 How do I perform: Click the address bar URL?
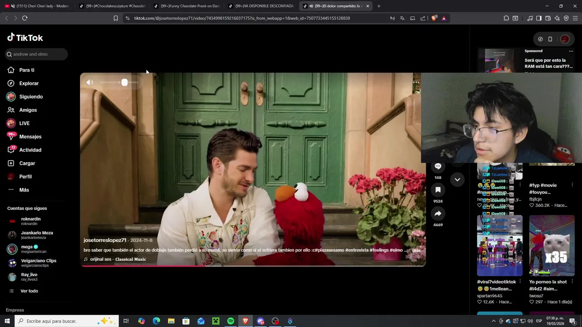(242, 18)
